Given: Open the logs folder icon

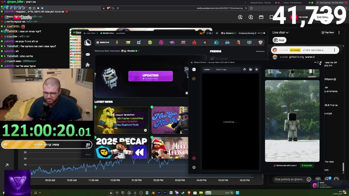Looking at the screenshot, I should [251, 69].
